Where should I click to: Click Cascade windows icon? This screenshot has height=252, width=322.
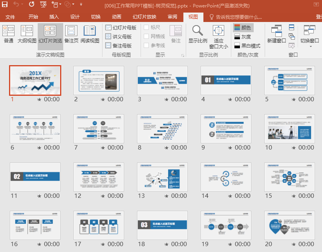(x=292, y=37)
